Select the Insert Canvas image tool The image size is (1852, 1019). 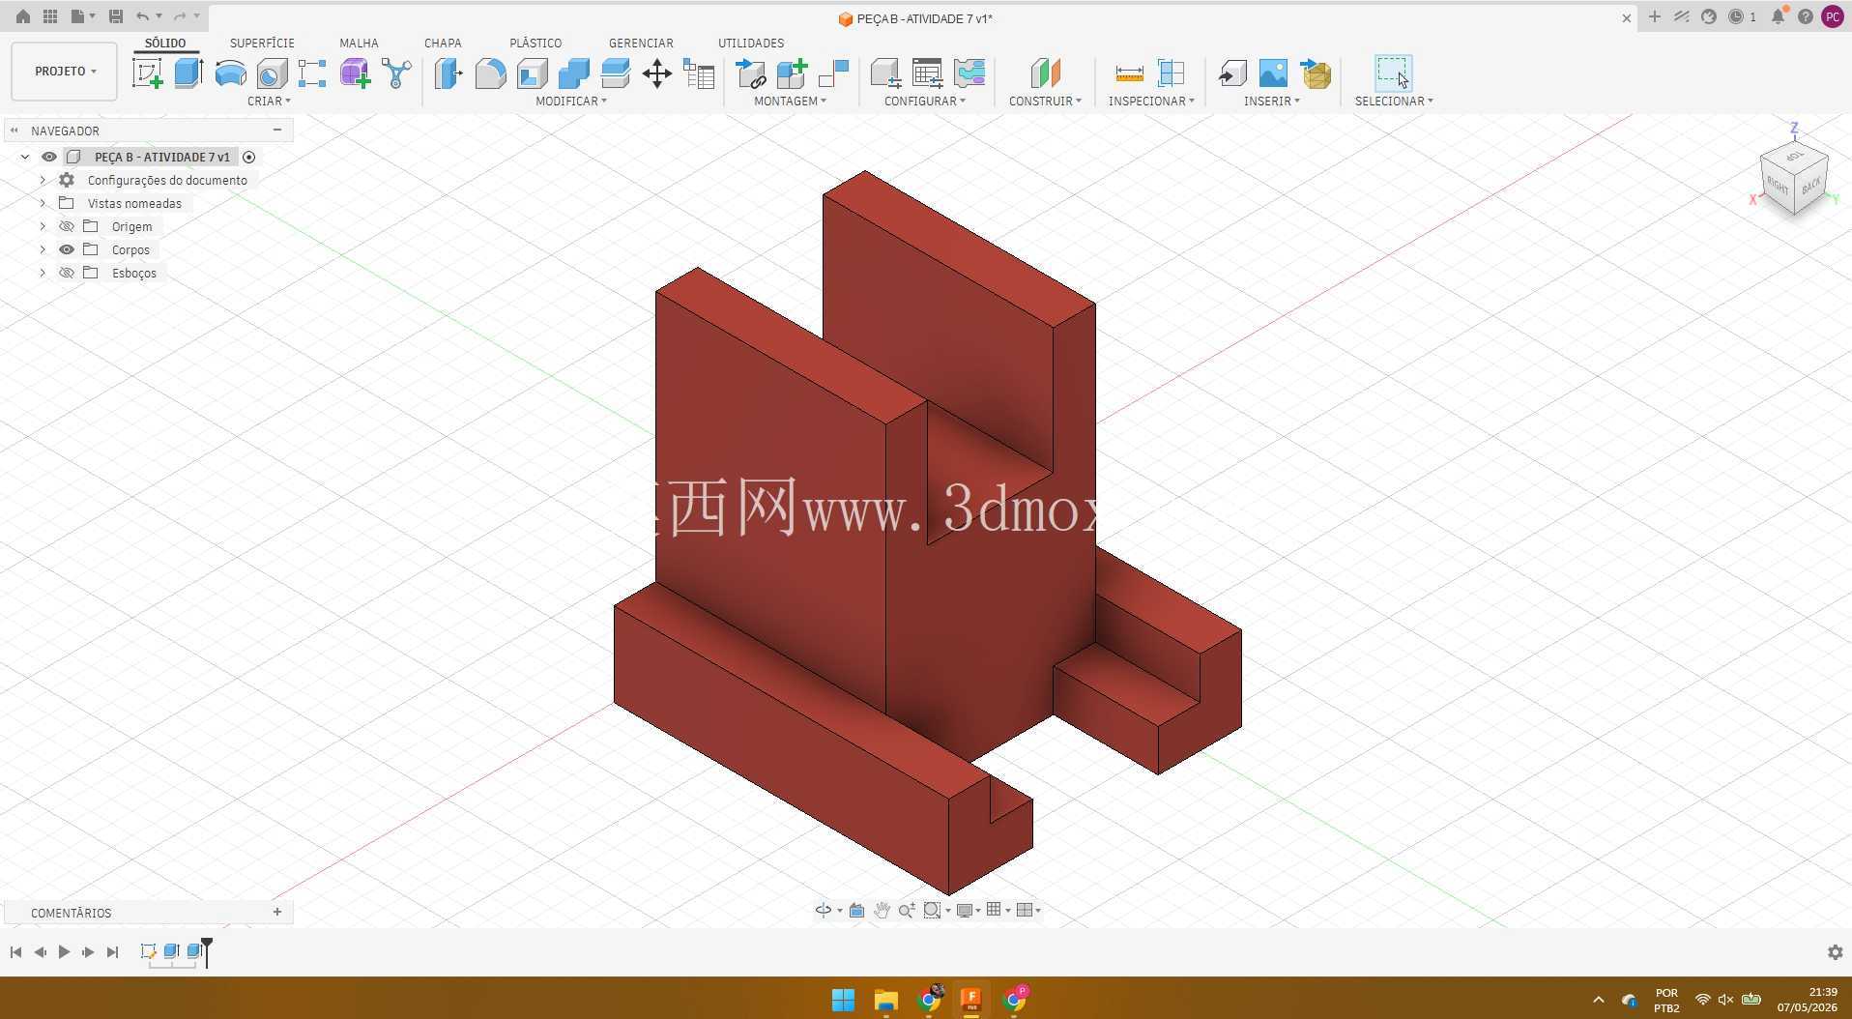(x=1274, y=73)
